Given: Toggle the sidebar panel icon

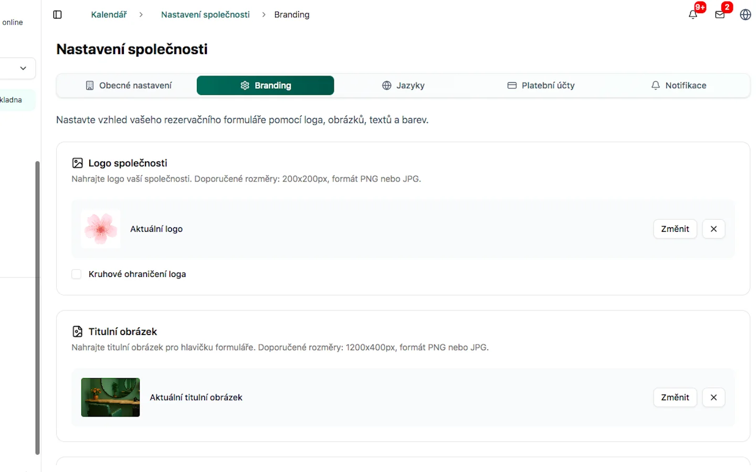Looking at the screenshot, I should [58, 15].
